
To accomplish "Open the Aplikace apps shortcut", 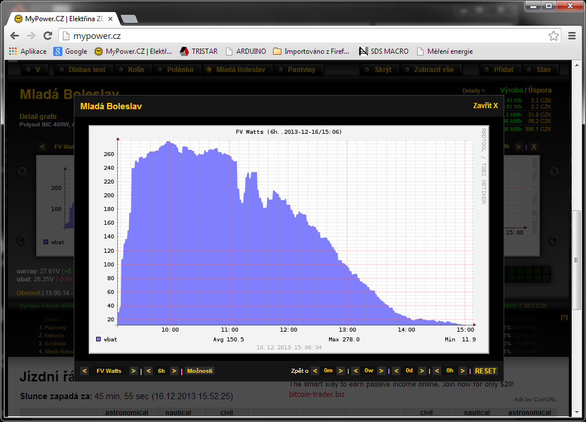I will [x=27, y=51].
